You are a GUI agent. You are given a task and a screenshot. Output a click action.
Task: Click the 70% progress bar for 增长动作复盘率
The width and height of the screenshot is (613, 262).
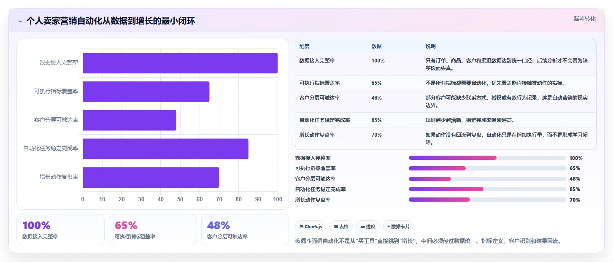click(x=487, y=200)
